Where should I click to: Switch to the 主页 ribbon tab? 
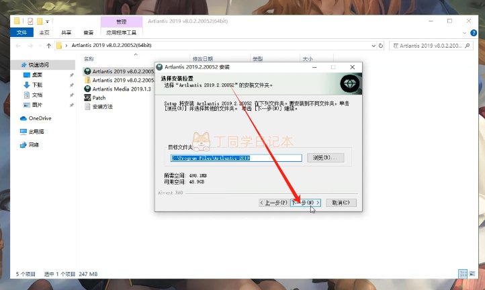coord(44,32)
